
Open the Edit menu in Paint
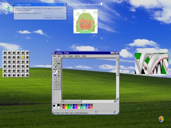[x=59, y=56]
